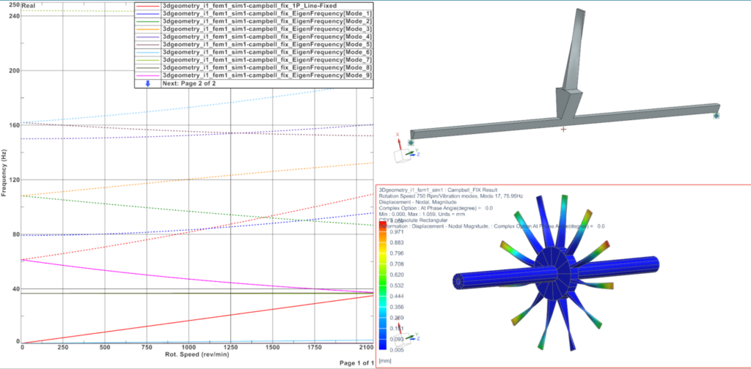The width and height of the screenshot is (751, 369).
Task: Select the left constraint marker on the beam
Action: (x=411, y=143)
